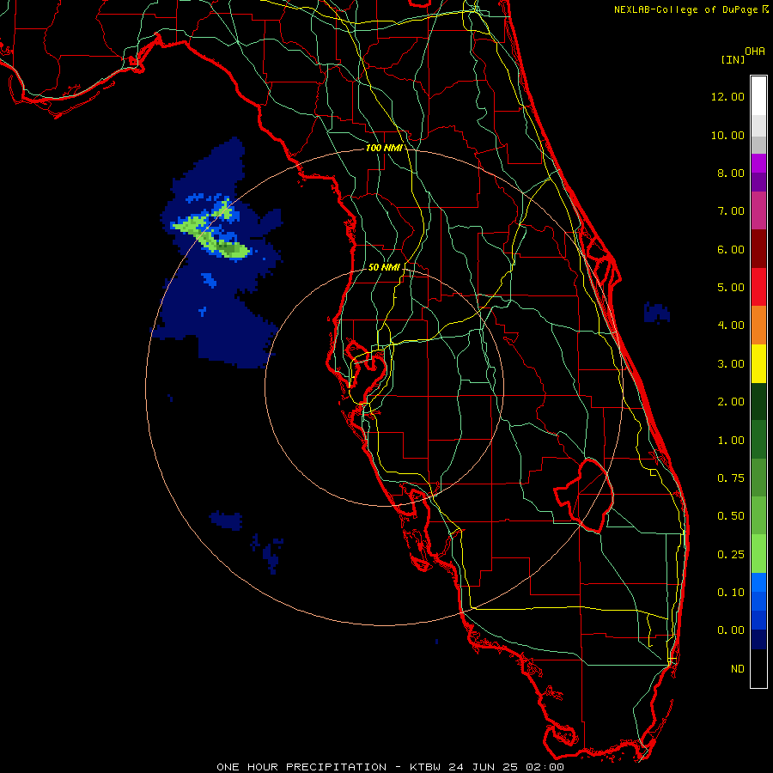Select the white legend swatch beside 12.00
The height and width of the screenshot is (773, 773).
[x=758, y=96]
